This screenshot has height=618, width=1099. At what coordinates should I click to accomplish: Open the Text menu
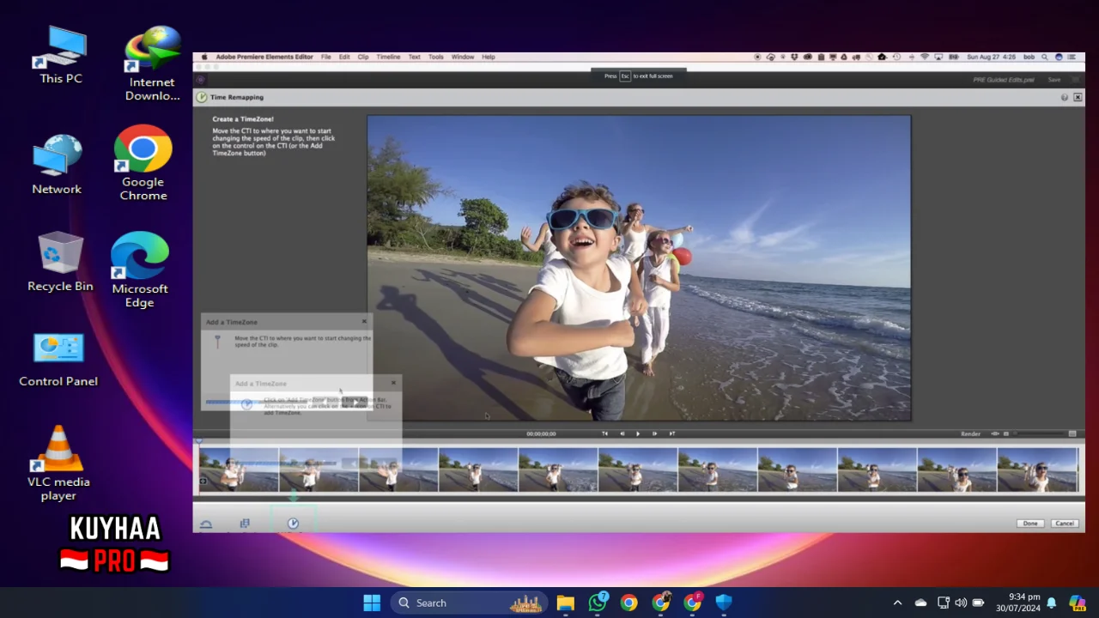point(415,57)
